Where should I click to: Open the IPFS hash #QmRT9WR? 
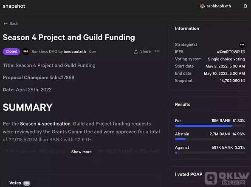point(228,52)
